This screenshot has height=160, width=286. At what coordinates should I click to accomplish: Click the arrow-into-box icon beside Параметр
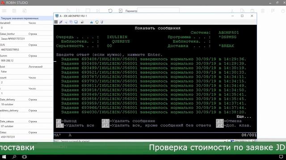pos(120,11)
